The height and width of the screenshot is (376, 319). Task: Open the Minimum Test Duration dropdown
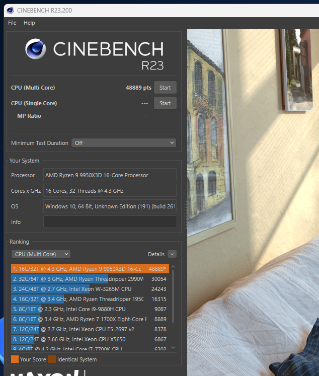(x=124, y=143)
